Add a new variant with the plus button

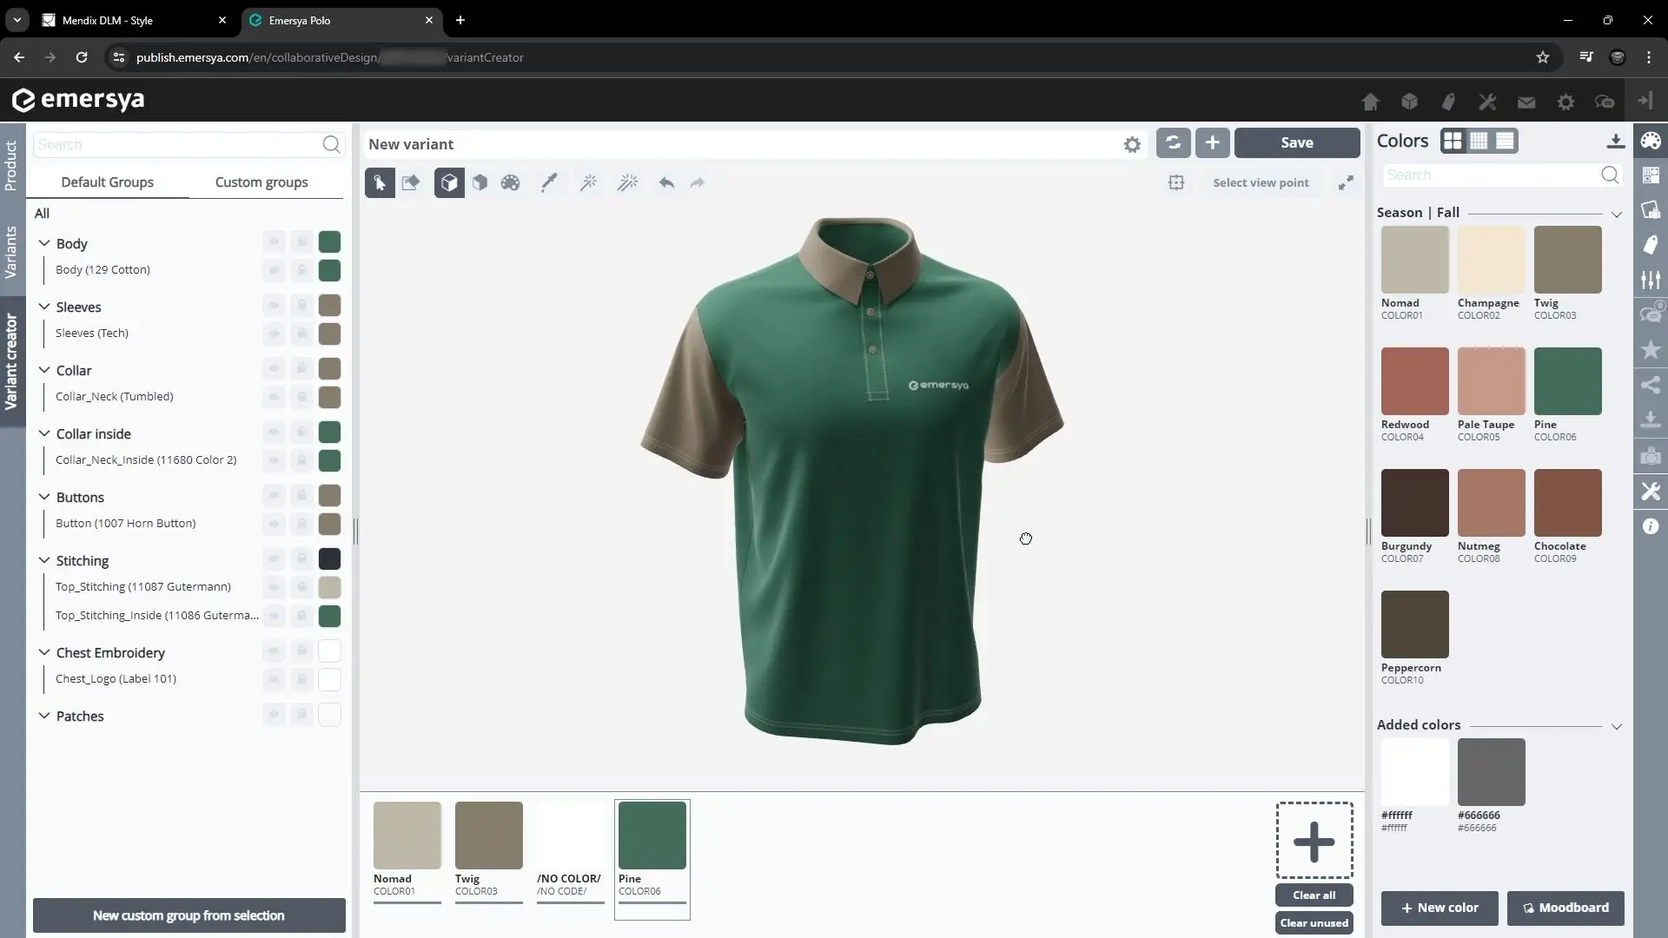pyautogui.click(x=1213, y=142)
